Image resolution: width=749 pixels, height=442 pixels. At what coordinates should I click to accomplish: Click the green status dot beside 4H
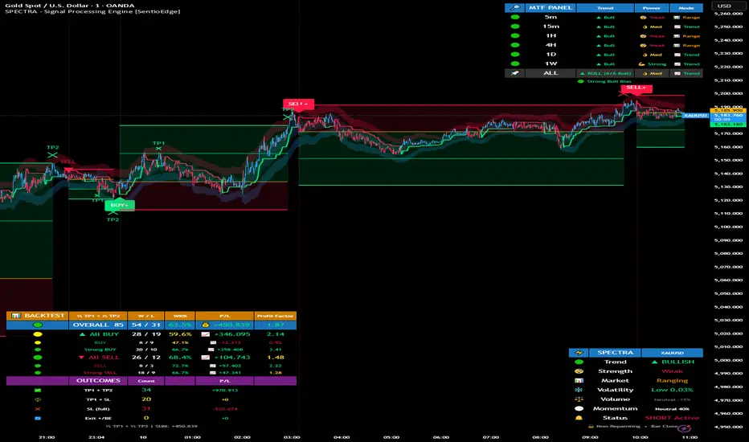point(515,45)
